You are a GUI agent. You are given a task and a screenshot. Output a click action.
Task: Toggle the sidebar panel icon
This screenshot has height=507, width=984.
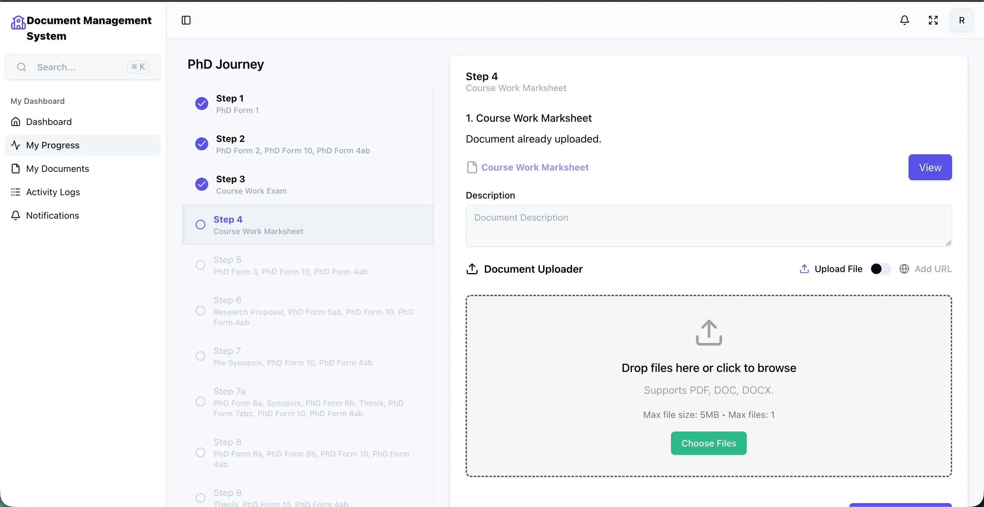[186, 20]
